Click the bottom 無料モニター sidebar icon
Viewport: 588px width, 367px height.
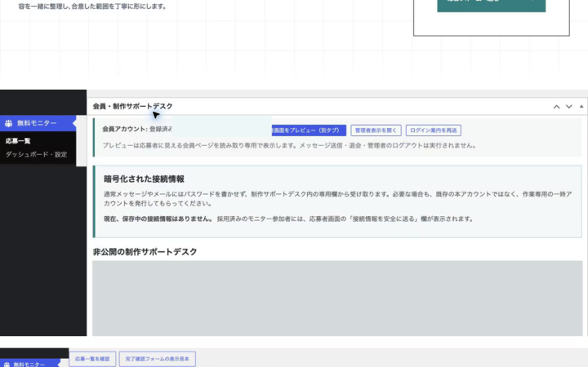coord(7,364)
